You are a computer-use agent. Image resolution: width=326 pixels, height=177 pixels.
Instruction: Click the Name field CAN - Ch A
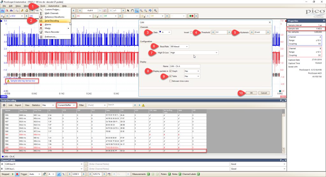point(185,66)
